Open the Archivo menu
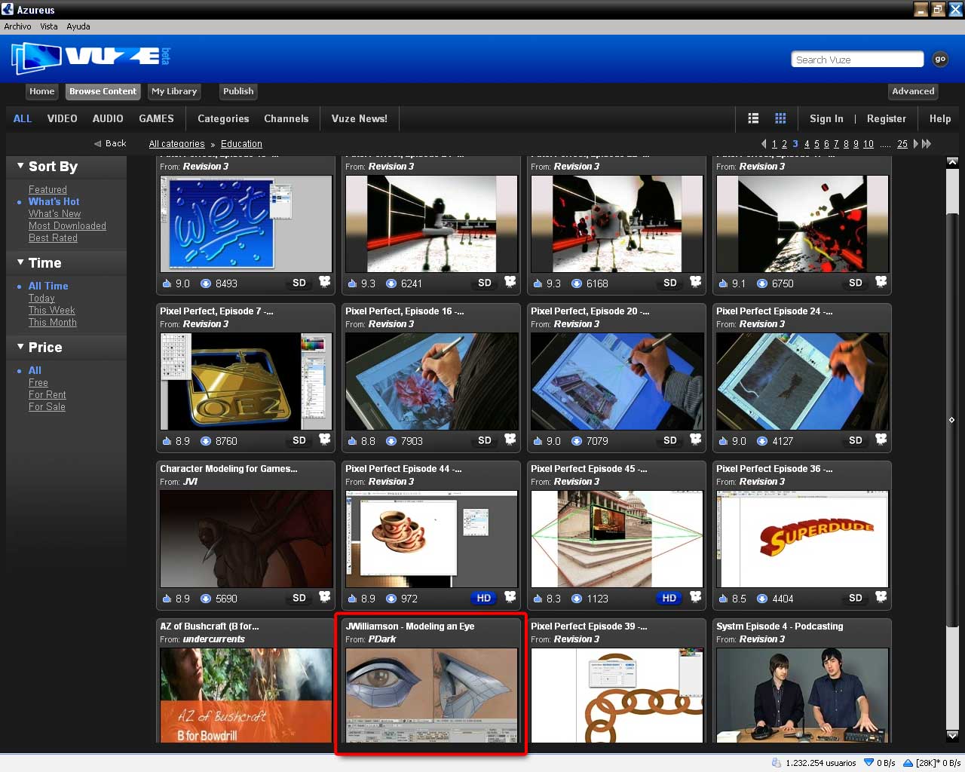The width and height of the screenshot is (965, 772). click(17, 26)
